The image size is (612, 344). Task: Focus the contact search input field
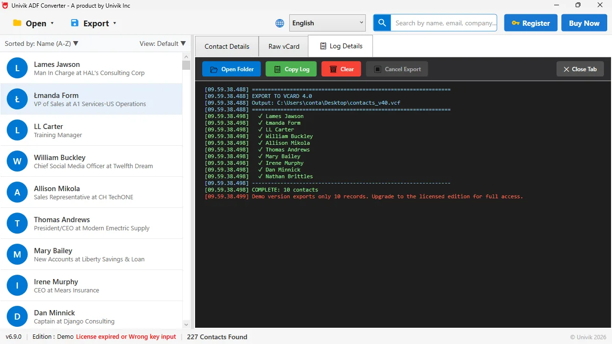click(x=444, y=23)
